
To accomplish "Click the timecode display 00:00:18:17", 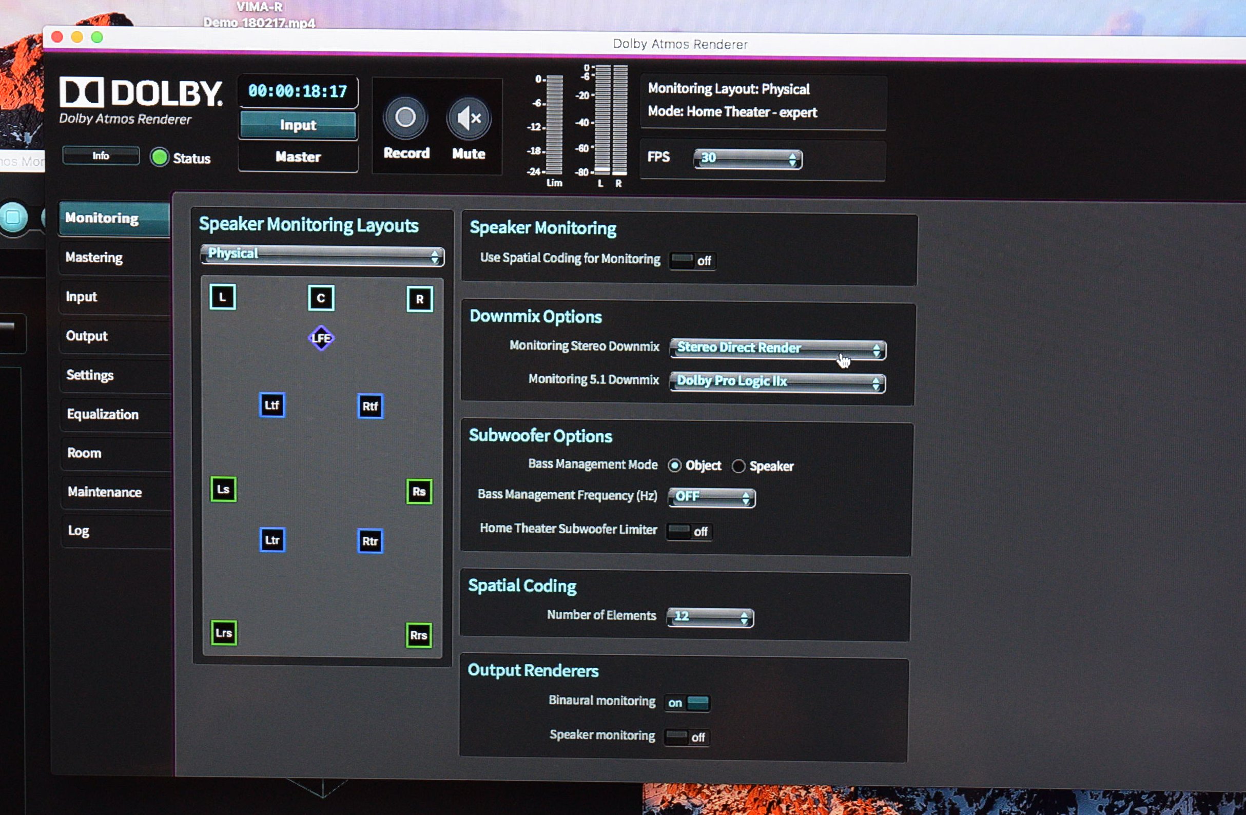I will (x=298, y=91).
